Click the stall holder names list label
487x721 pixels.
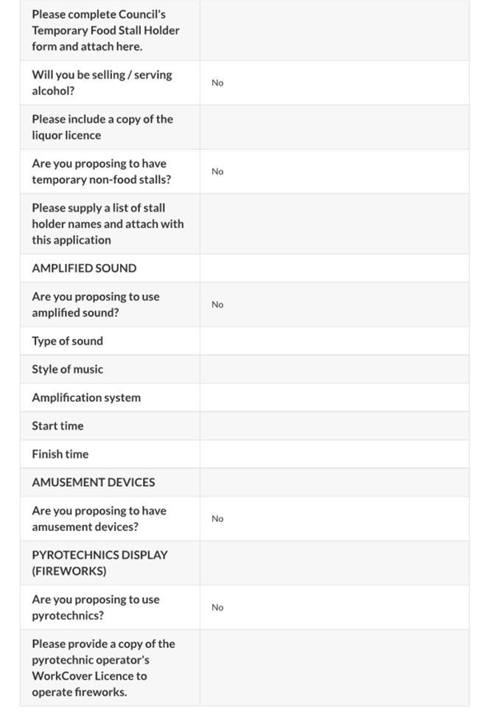[x=108, y=223]
